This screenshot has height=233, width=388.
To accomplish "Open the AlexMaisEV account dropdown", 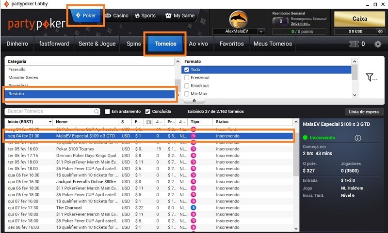I will (x=261, y=31).
